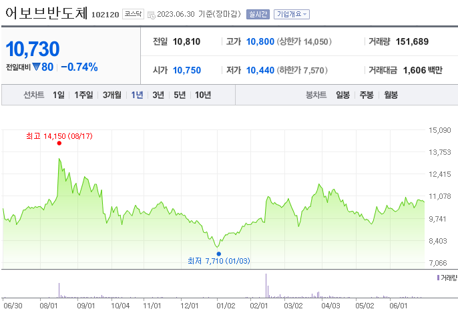Image resolution: width=458 pixels, height=315 pixels.
Task: Click the 전일 value 10,810
Action: pos(186,42)
